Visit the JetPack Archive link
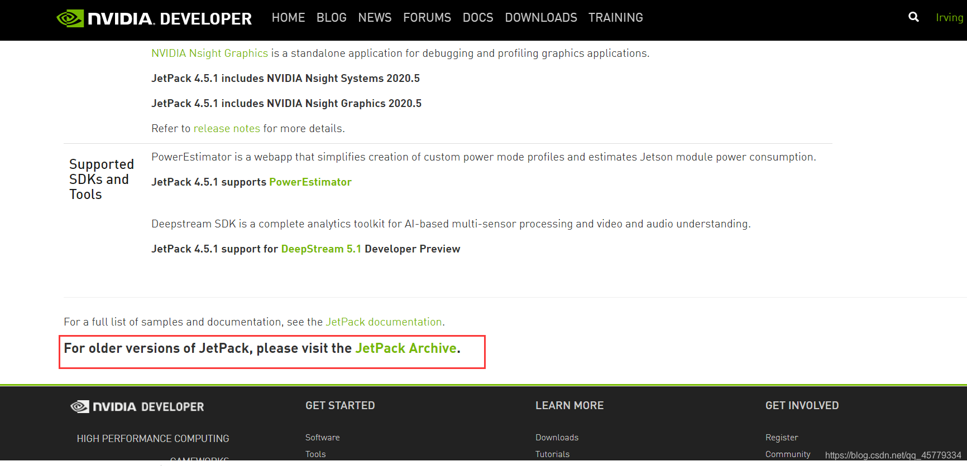Screen dimensions: 967x466 click(406, 348)
